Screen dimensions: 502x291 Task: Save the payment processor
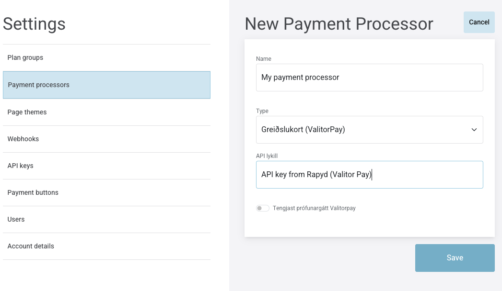click(x=455, y=258)
